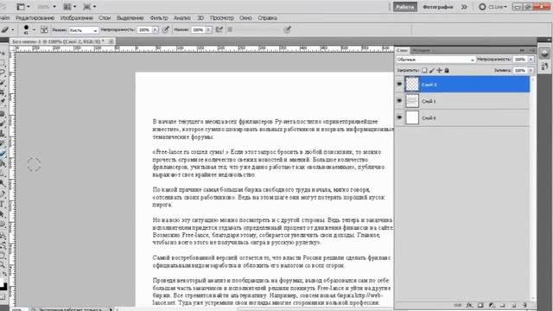This screenshot has height=311, width=553.
Task: Click the Arrange Documents icon
Action: pos(67,7)
